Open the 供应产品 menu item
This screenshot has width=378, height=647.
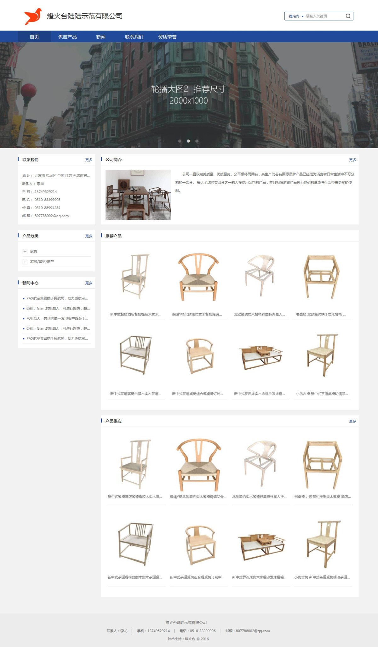tap(67, 37)
